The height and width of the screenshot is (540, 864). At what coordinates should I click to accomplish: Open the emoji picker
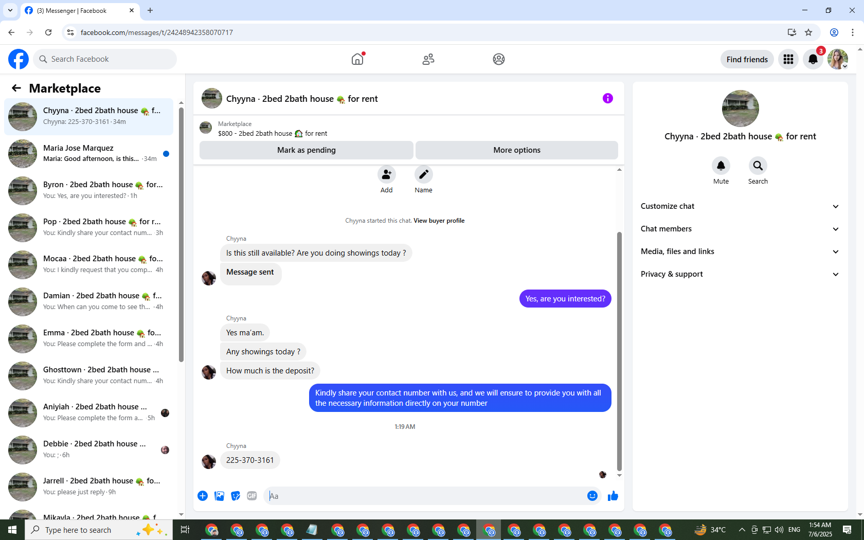[x=592, y=496]
